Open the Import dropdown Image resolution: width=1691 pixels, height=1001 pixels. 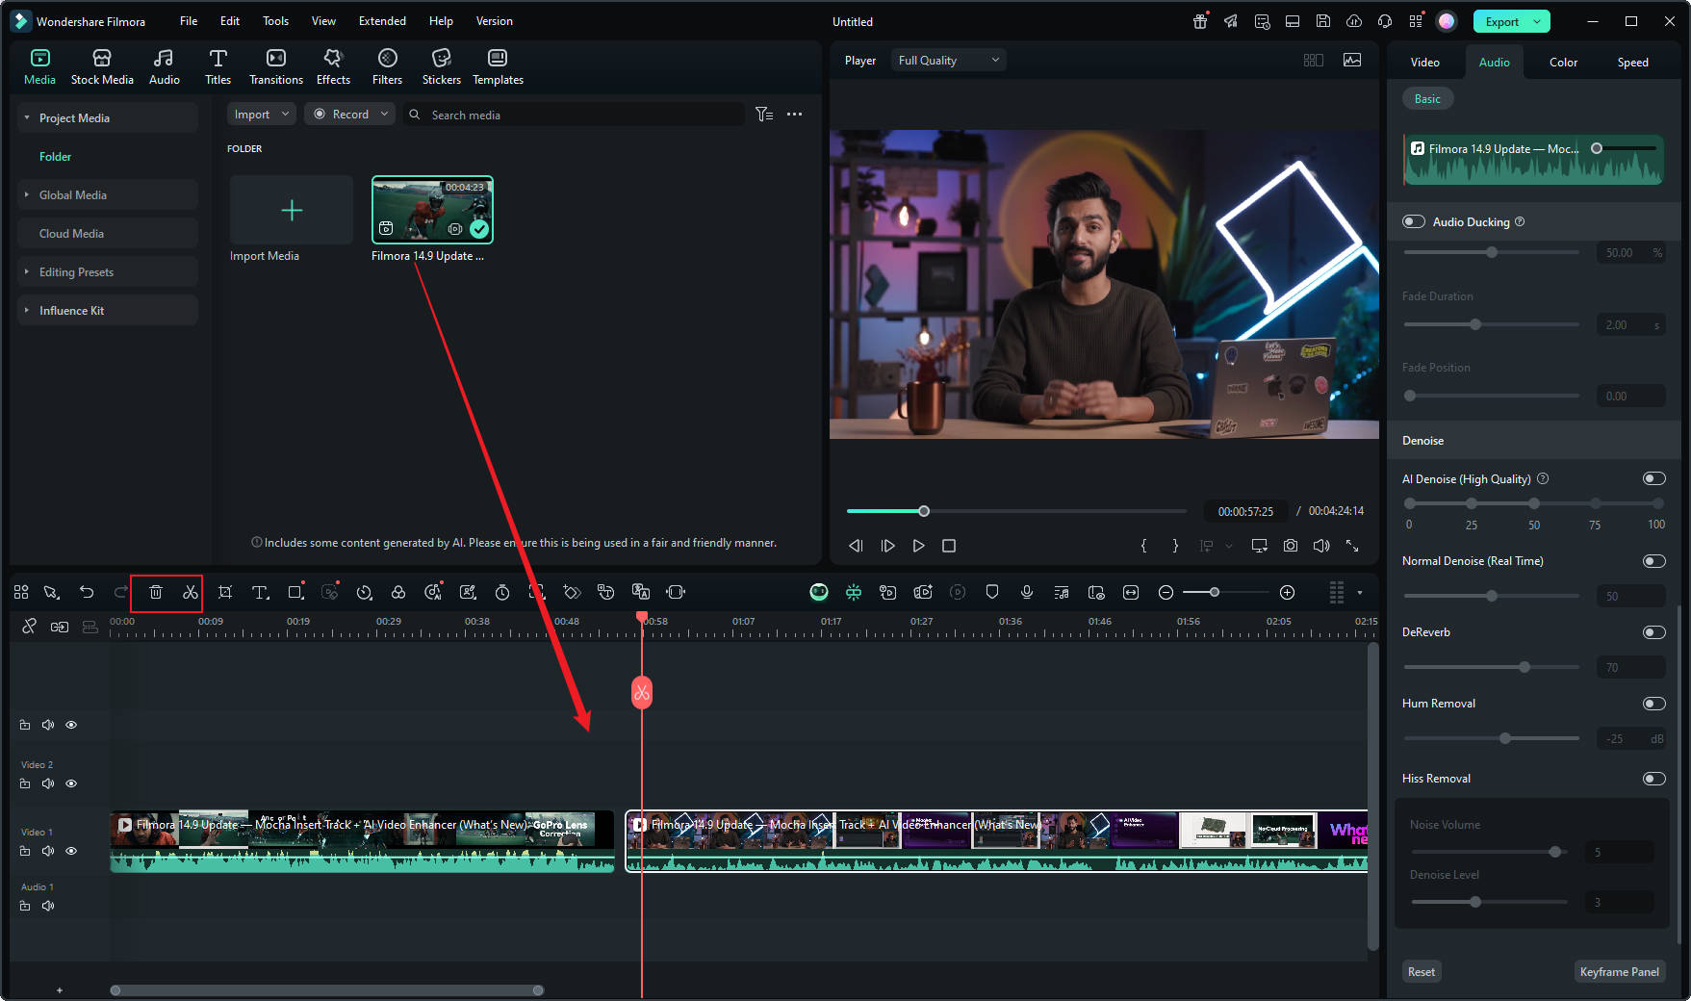pyautogui.click(x=263, y=115)
